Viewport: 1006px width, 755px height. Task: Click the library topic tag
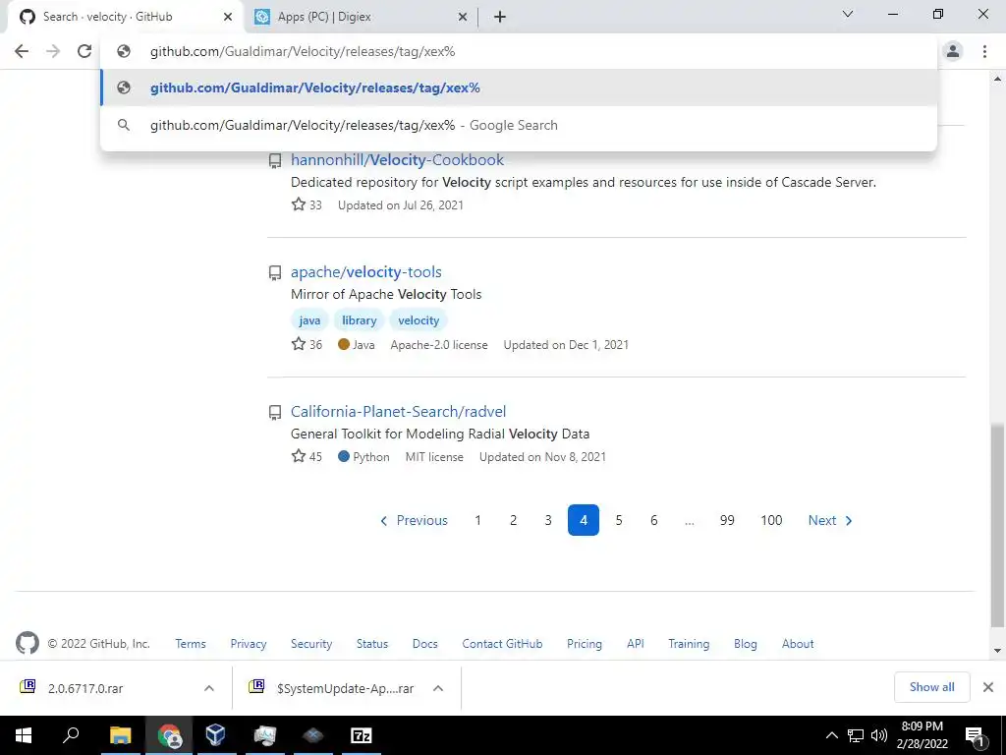click(x=359, y=320)
